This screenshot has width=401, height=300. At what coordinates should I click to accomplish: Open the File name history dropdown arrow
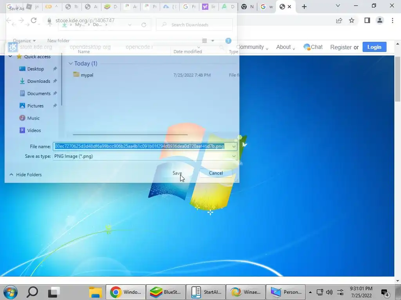coord(234,146)
